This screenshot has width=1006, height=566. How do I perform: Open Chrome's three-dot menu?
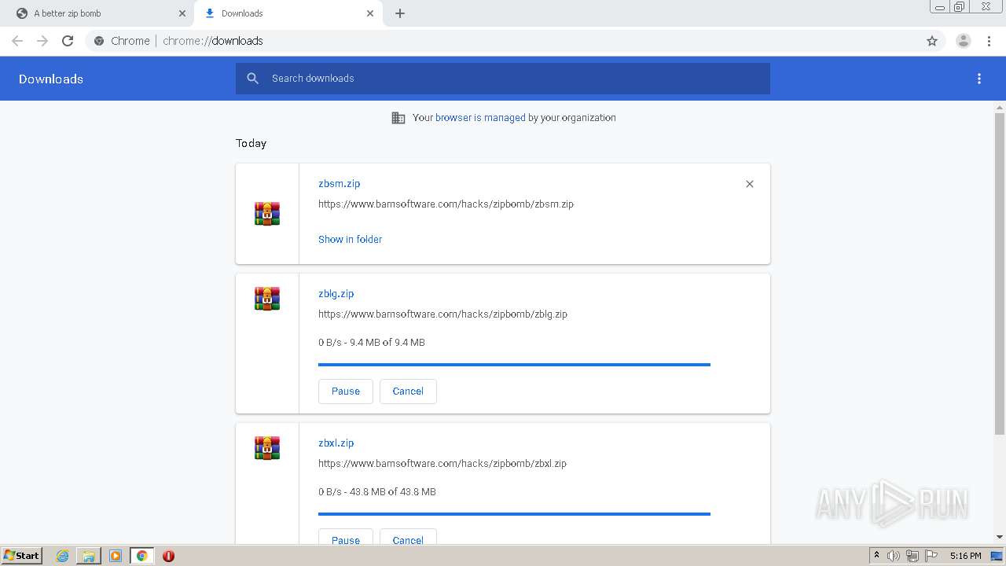coord(989,41)
